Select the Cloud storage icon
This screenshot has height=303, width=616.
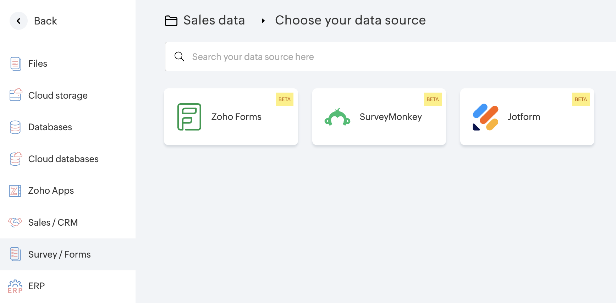(16, 95)
